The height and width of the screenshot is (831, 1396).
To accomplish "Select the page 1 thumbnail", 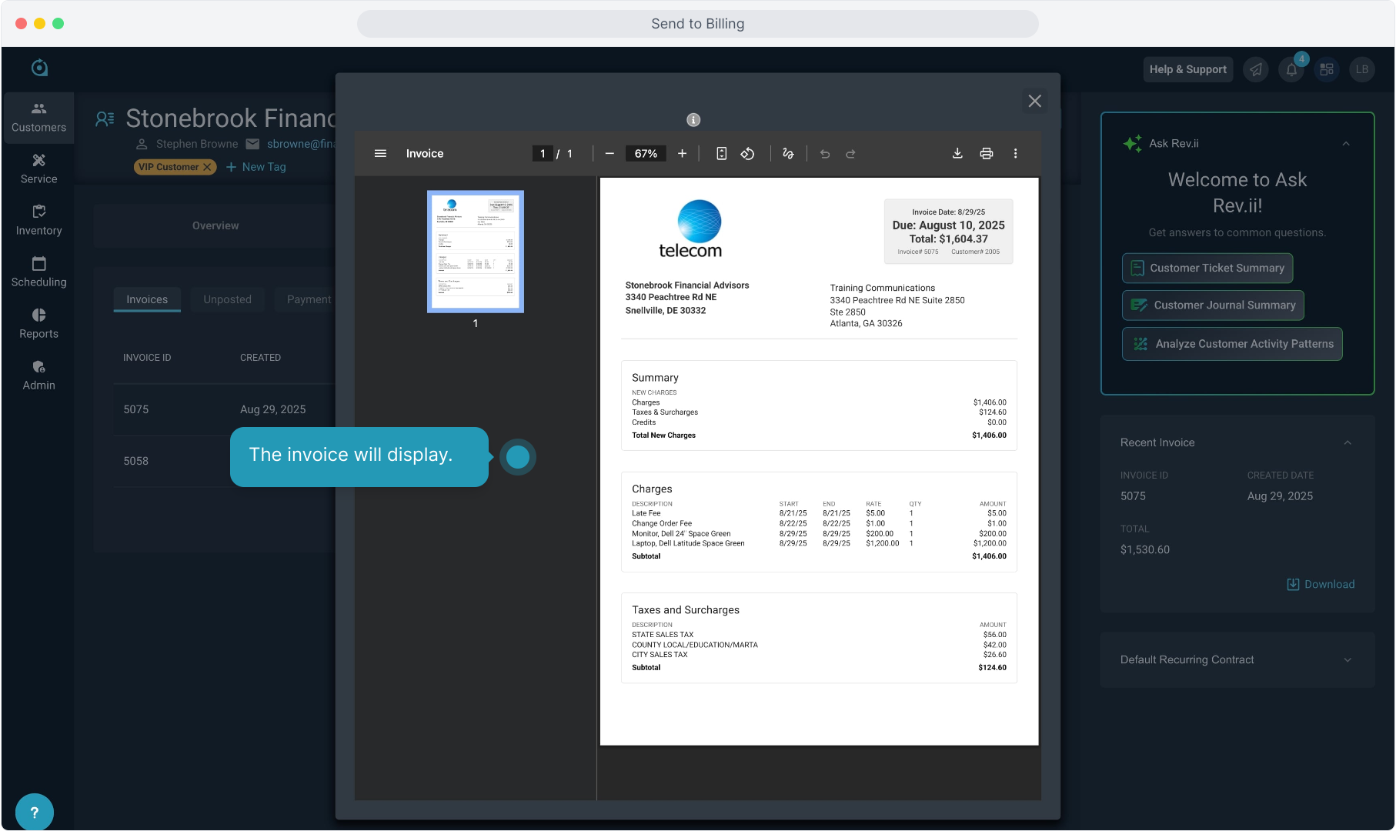I will [476, 252].
